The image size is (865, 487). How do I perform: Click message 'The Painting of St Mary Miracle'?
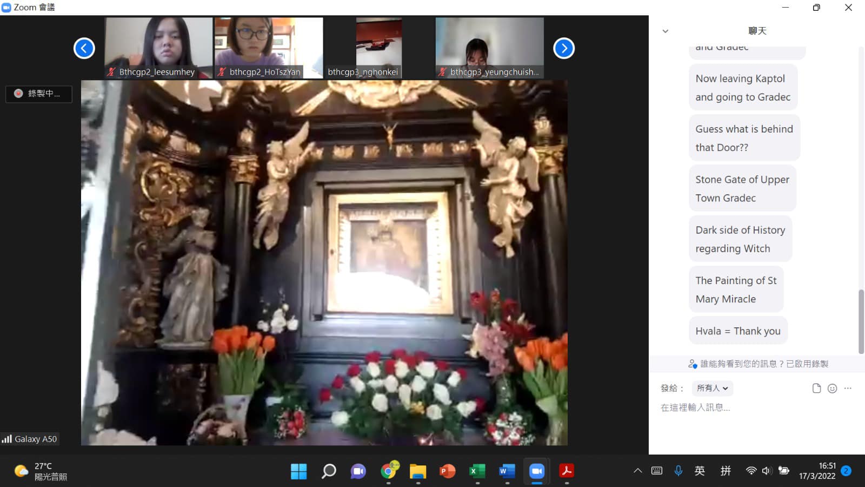(736, 289)
